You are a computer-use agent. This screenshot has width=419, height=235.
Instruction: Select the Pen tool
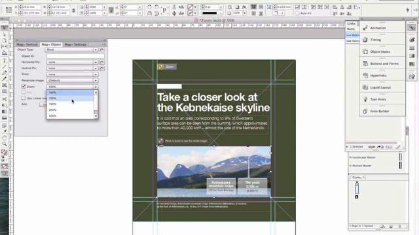5,73
